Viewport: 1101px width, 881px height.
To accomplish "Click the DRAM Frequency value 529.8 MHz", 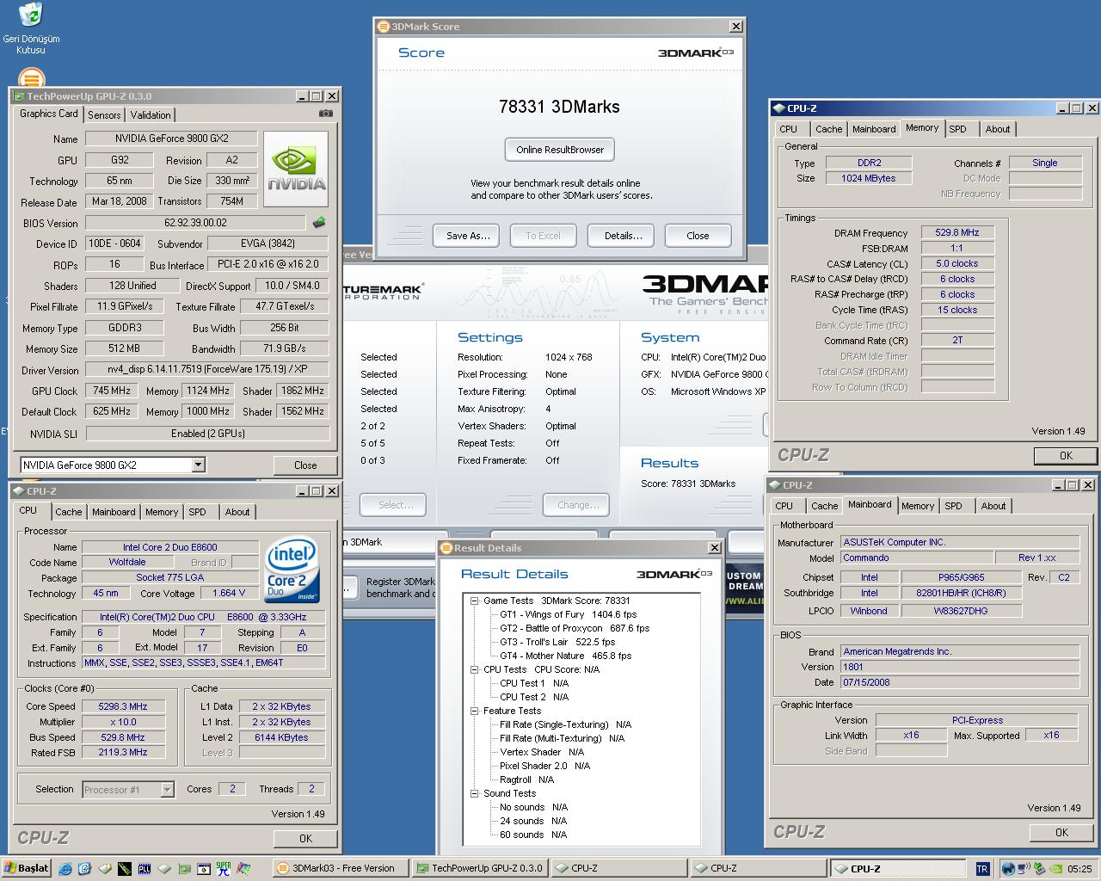I will tap(957, 232).
